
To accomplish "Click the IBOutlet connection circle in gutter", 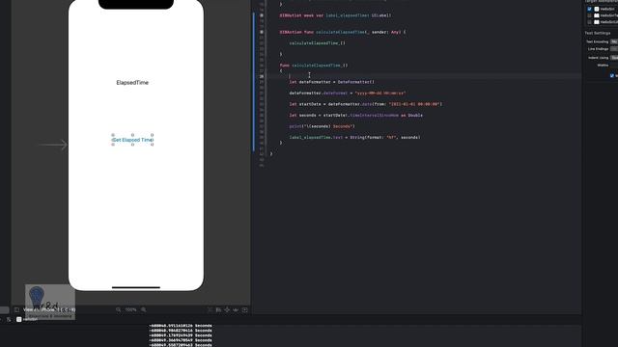I will (x=262, y=15).
